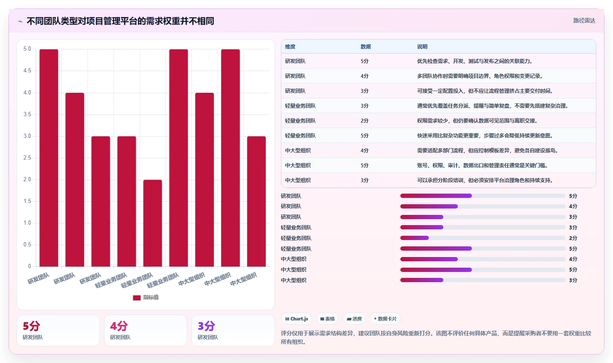613x363 pixels.
Task: Click the 4.5 tick label on the y-axis
Action: click(27, 71)
